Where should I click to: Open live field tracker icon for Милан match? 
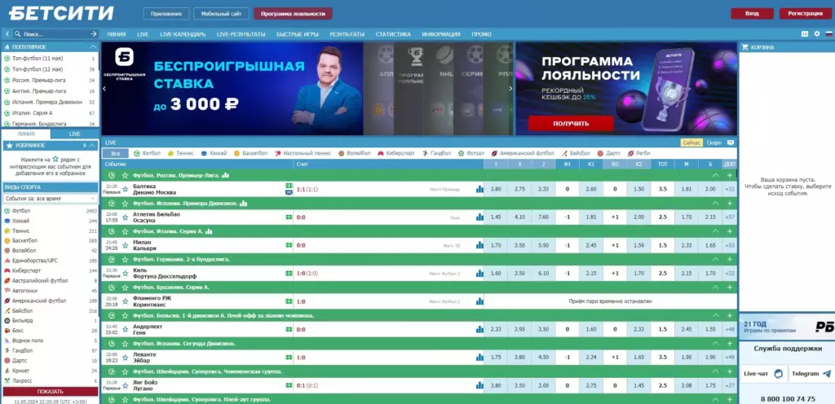pos(289,245)
